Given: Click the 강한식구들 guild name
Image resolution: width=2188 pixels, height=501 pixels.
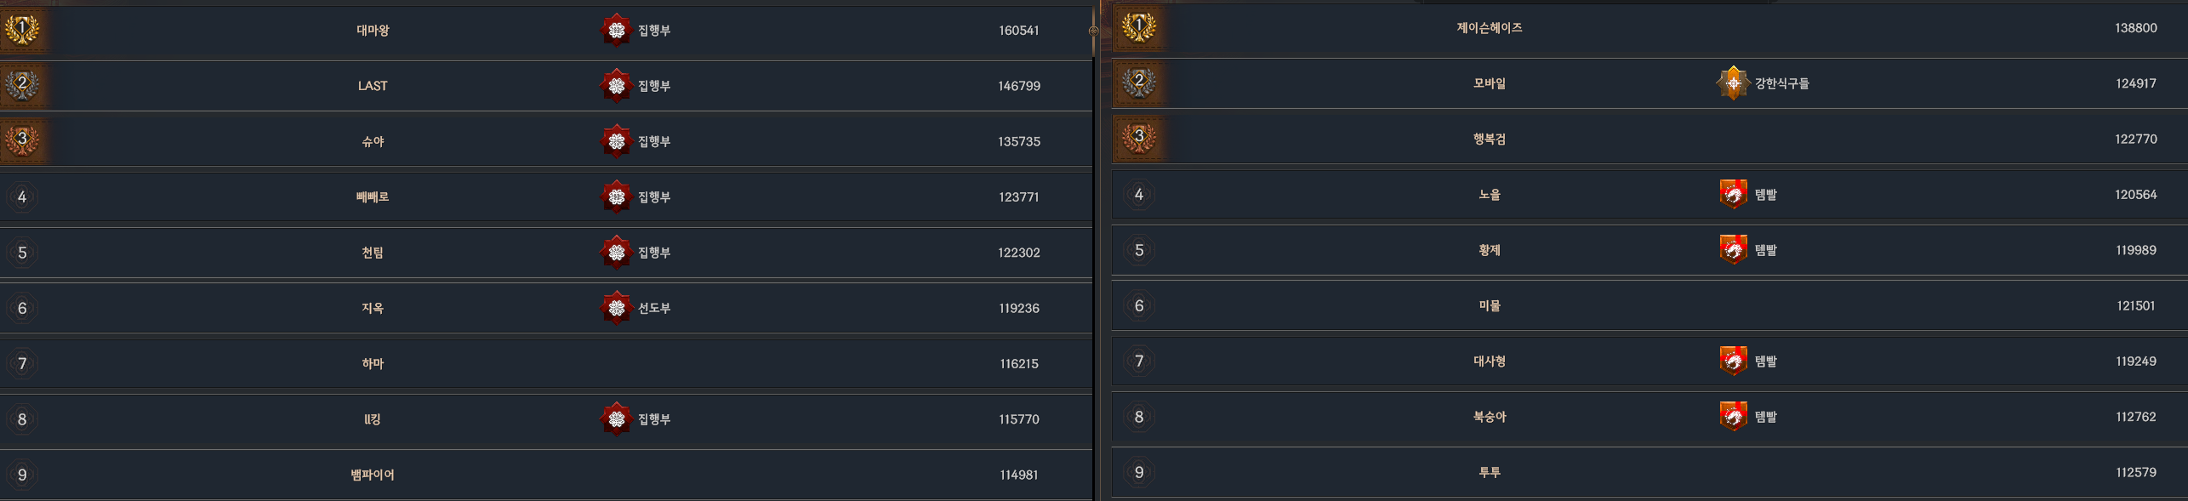Looking at the screenshot, I should click(1781, 83).
